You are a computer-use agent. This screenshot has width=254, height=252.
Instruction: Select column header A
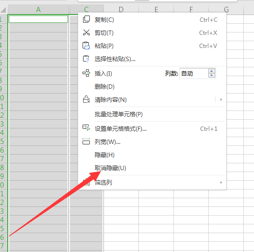38,9
